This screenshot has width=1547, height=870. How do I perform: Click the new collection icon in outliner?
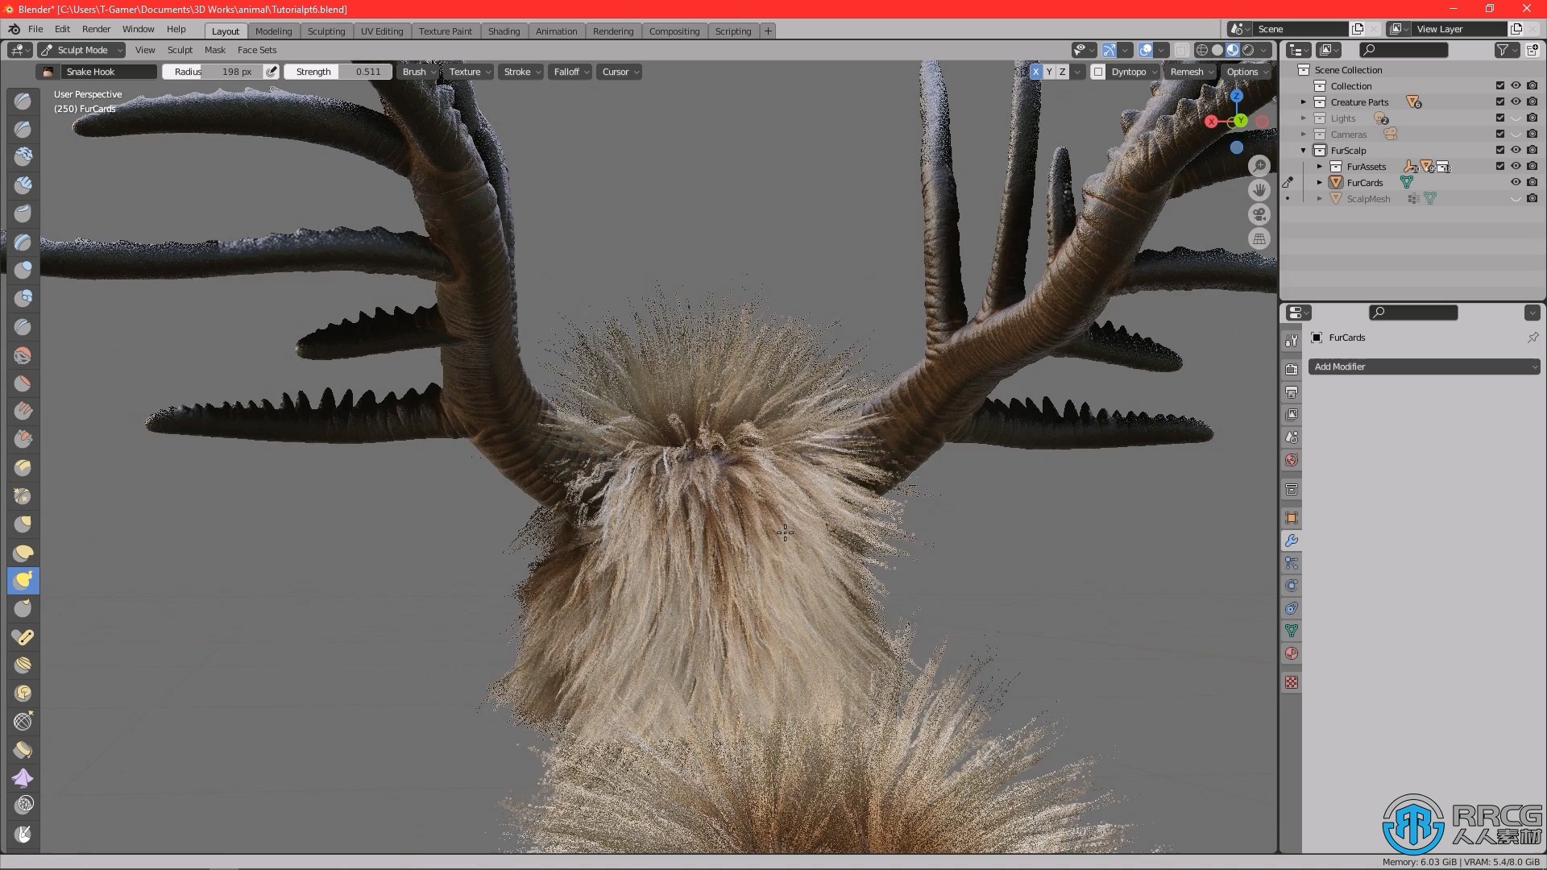pyautogui.click(x=1532, y=50)
